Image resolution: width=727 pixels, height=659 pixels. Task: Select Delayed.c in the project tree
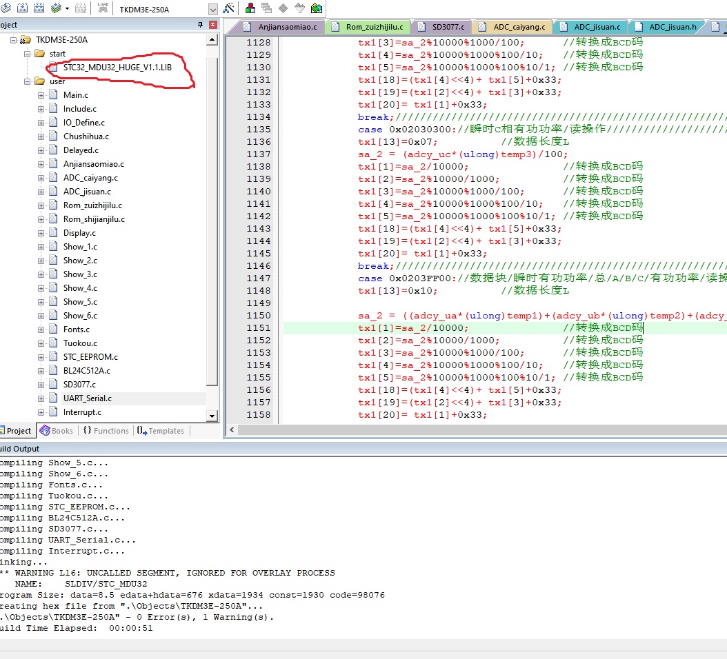point(81,150)
